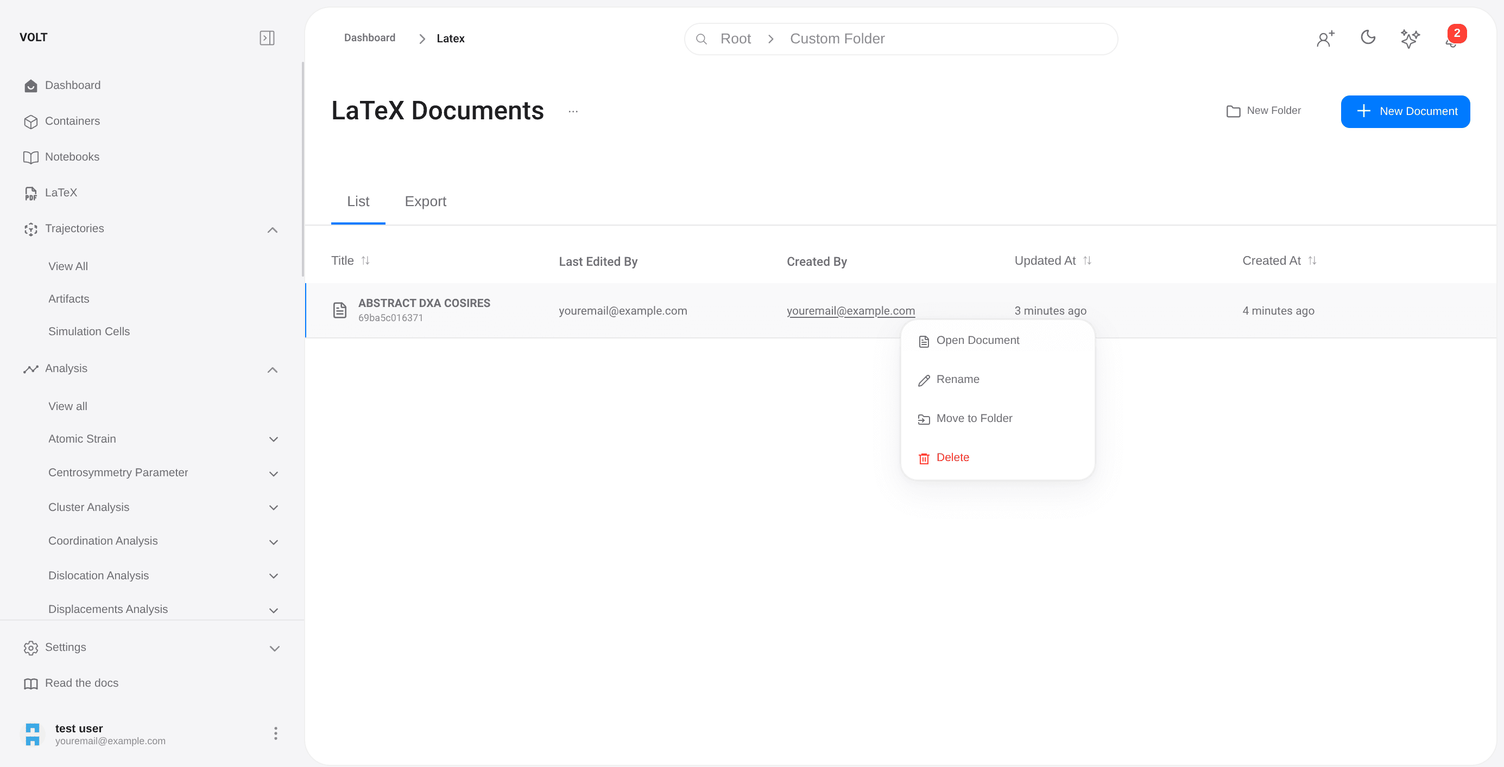Open the Containers cube icon
Viewport: 1504px width, 767px height.
30,122
